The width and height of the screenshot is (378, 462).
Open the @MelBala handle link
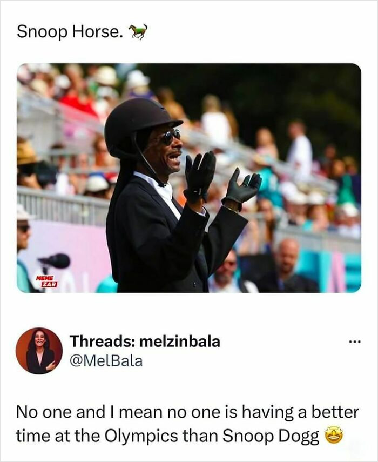[106, 361]
